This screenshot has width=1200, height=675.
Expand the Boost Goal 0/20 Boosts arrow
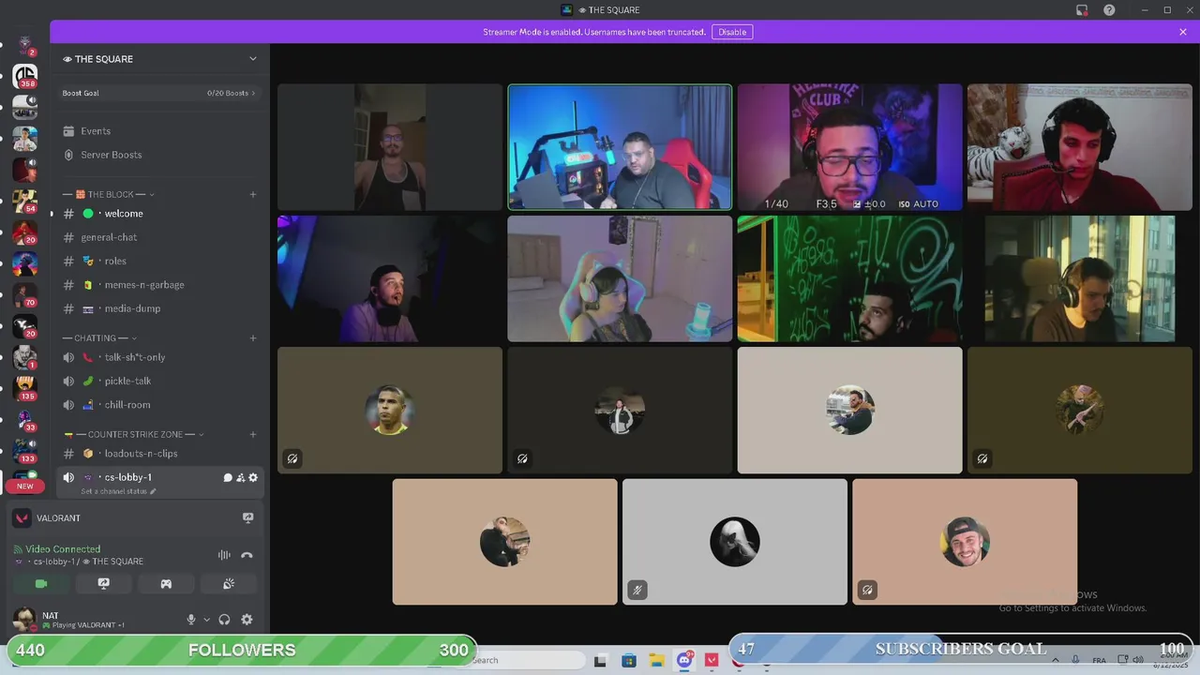(x=253, y=93)
